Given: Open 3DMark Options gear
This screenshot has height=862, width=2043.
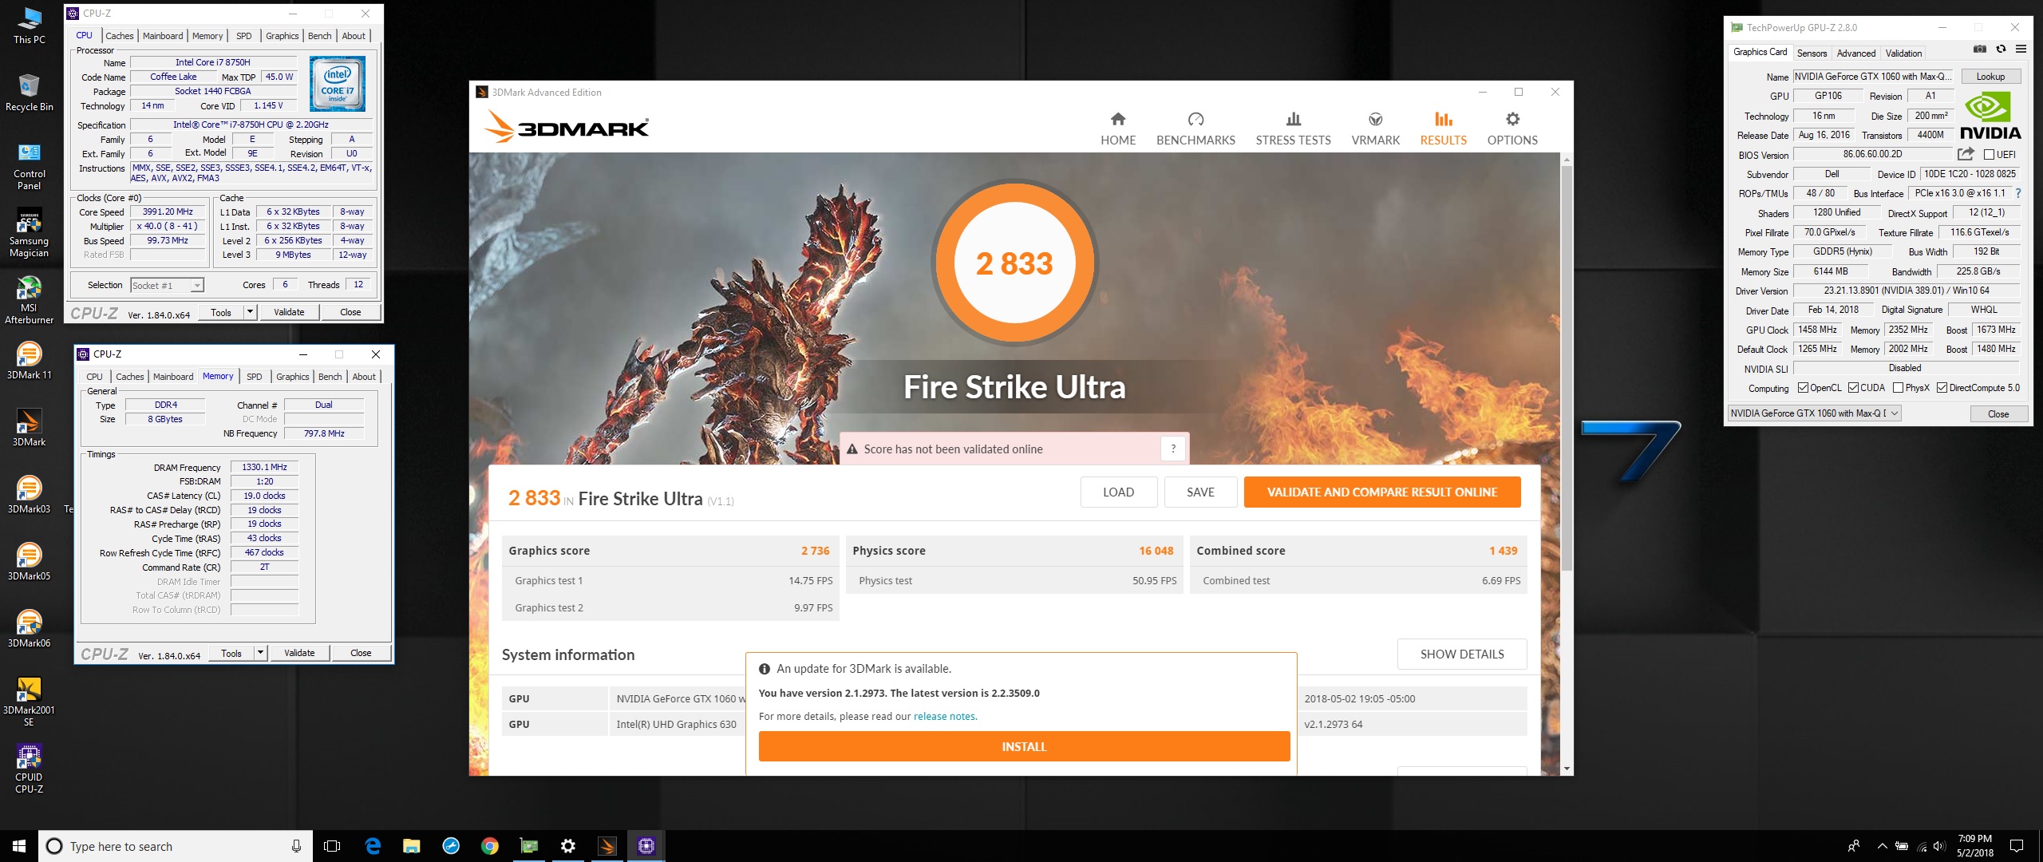Looking at the screenshot, I should (x=1512, y=129).
